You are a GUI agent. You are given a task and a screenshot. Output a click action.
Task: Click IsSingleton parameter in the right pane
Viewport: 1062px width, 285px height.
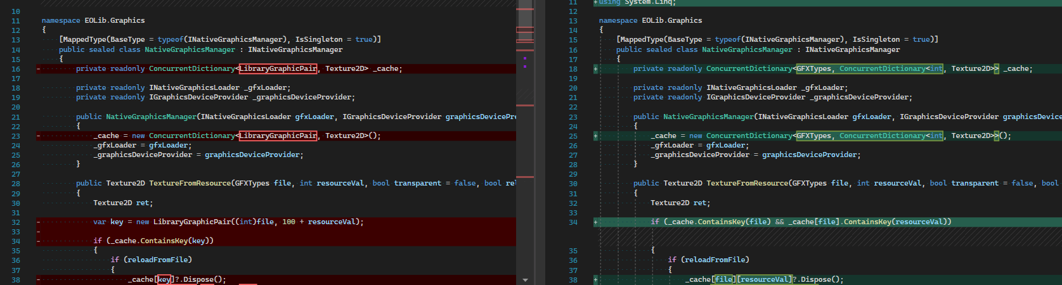pyautogui.click(x=876, y=39)
